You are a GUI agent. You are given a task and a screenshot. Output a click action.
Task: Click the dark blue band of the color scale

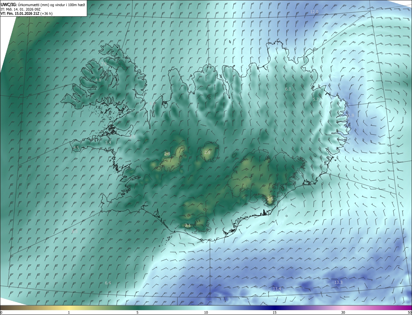coord(275,308)
